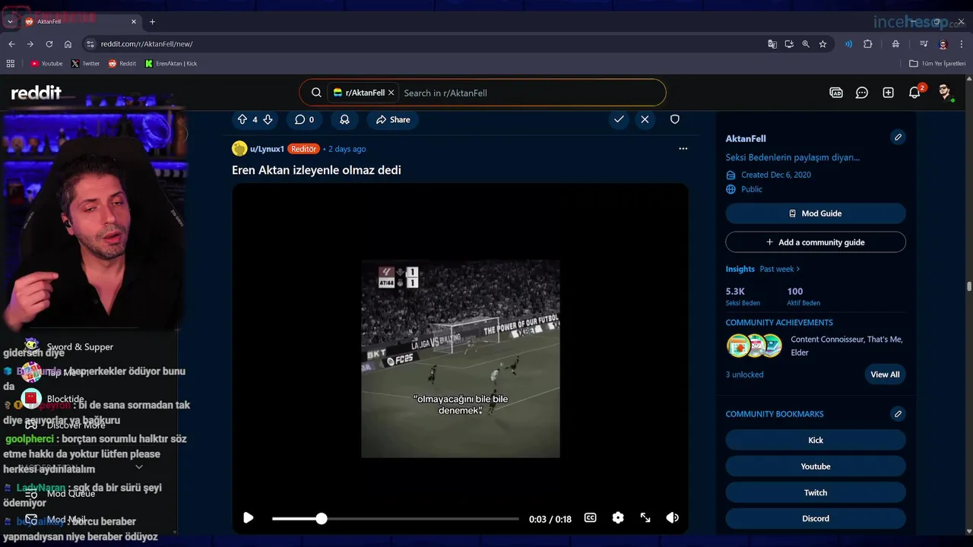Screen dimensions: 973x547
Task: Mute the video volume
Action: point(672,518)
